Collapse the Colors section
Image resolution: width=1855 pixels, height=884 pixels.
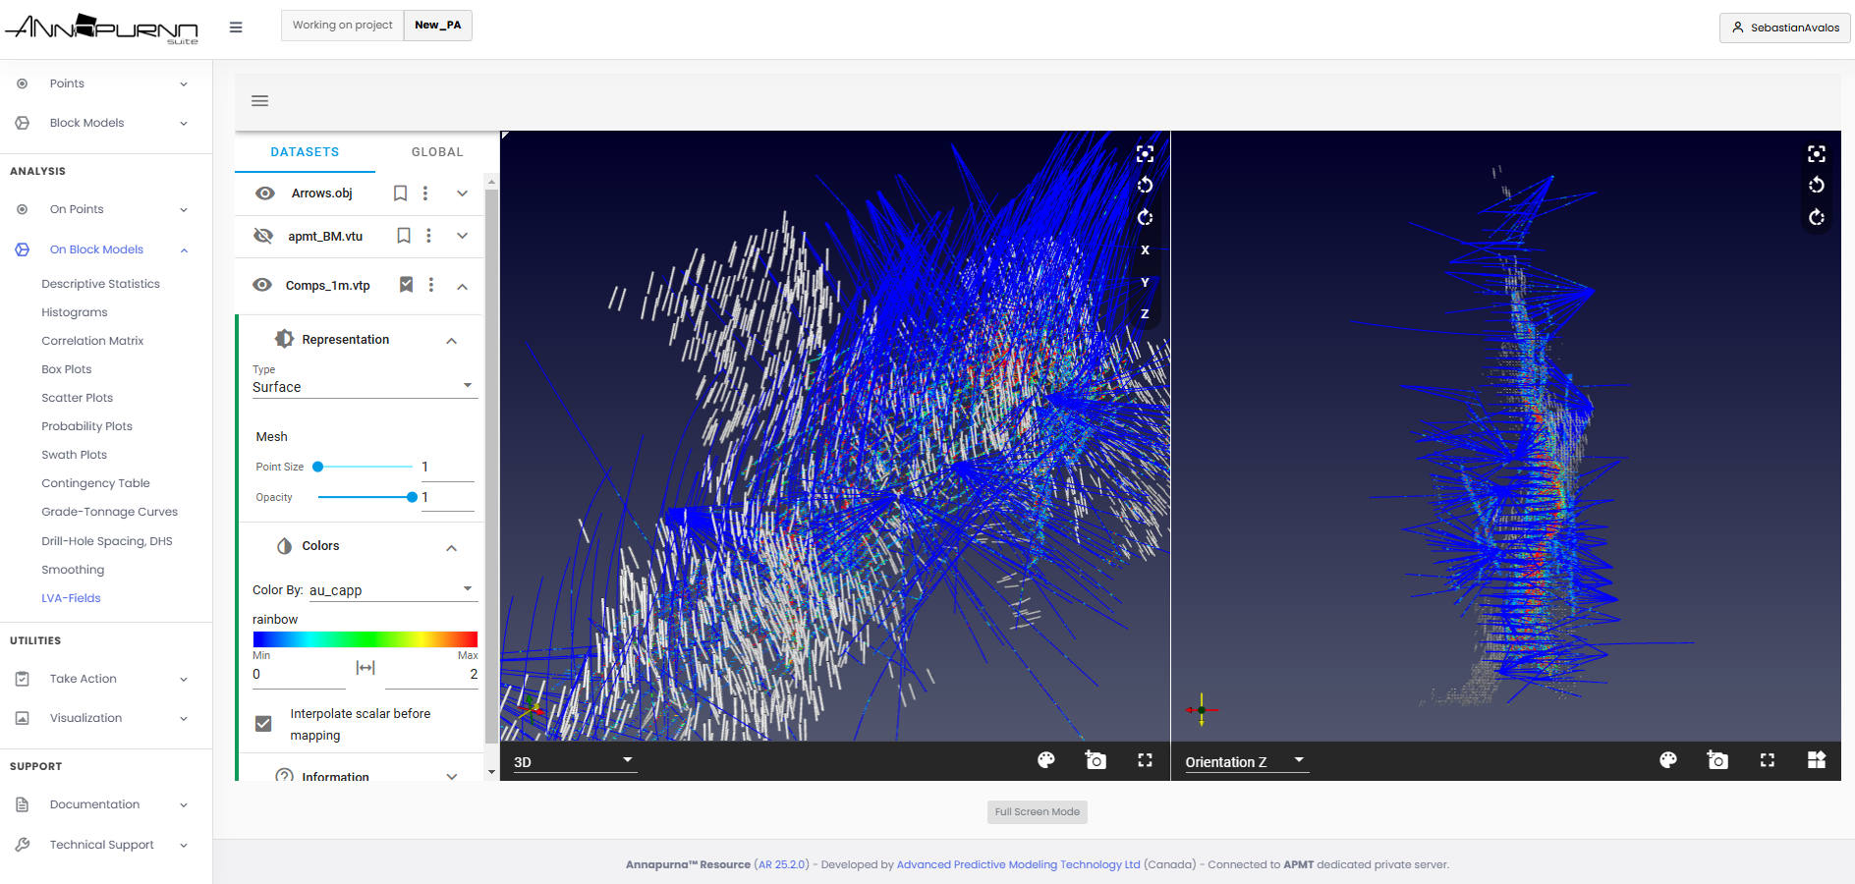coord(452,548)
